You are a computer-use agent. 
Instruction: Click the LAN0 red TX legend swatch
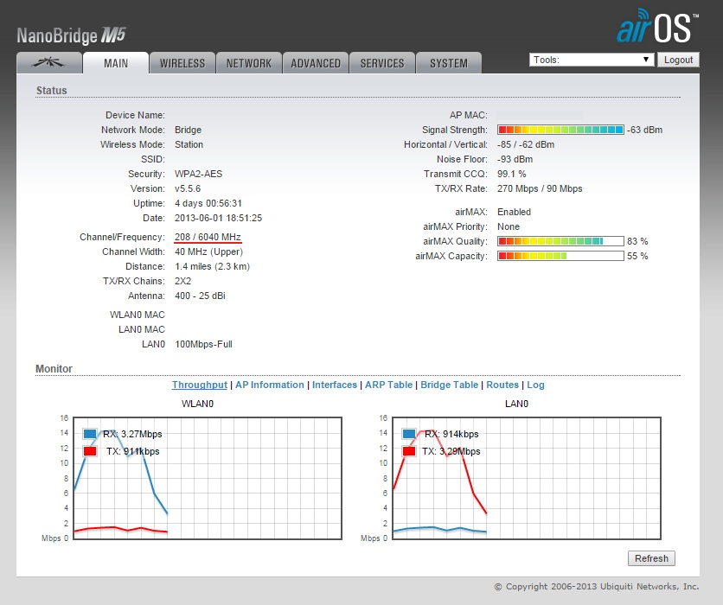point(409,451)
